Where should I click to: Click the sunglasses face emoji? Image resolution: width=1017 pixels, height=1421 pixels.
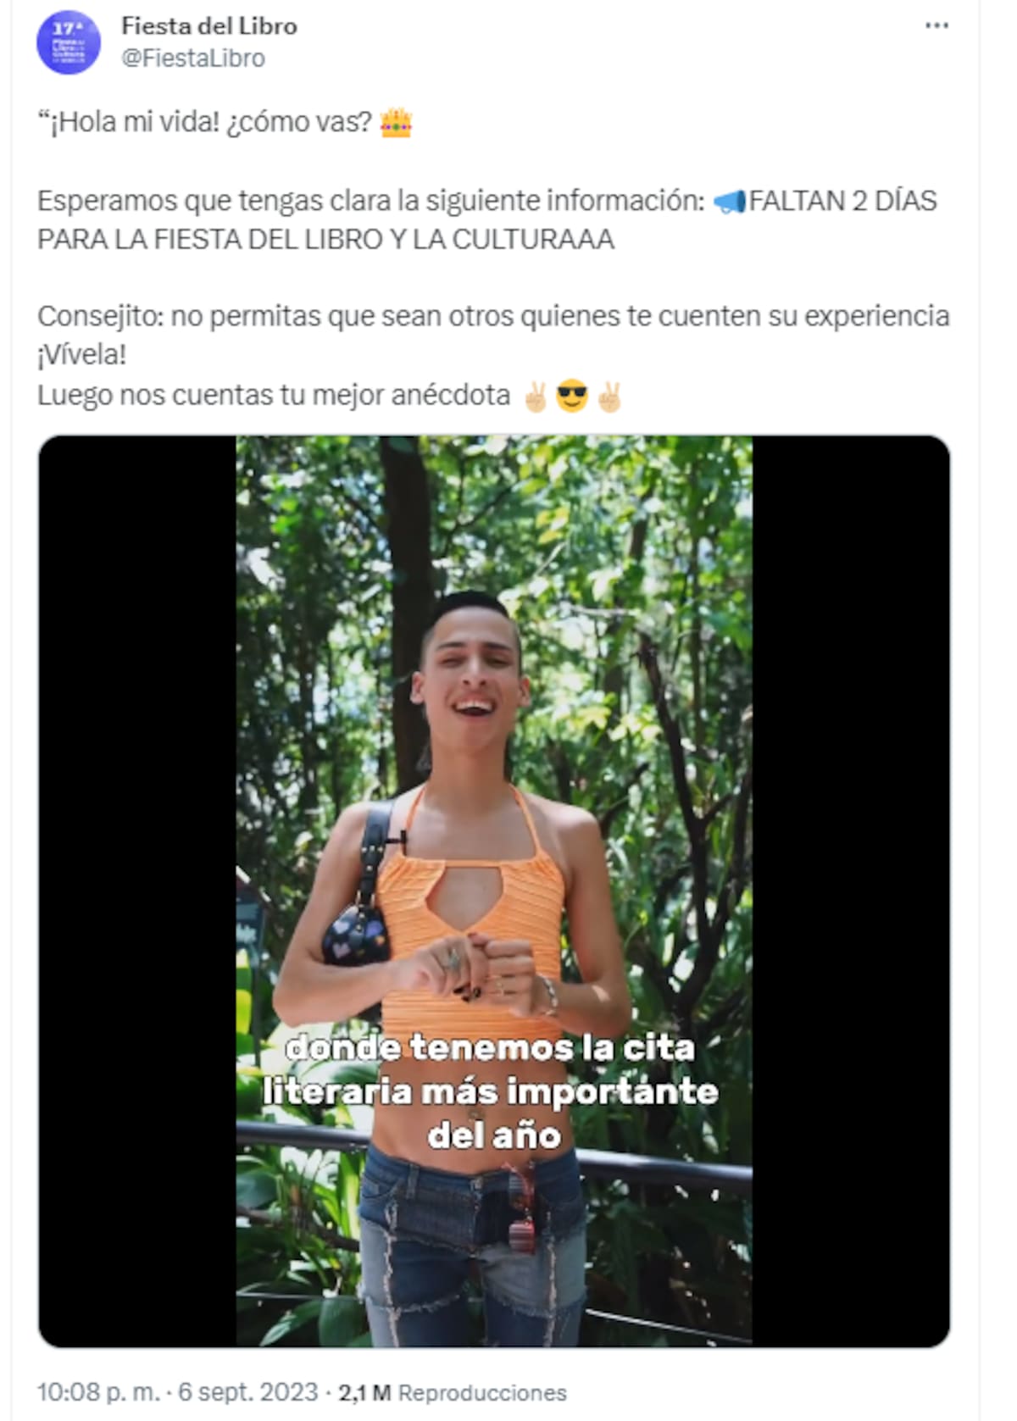(x=572, y=396)
